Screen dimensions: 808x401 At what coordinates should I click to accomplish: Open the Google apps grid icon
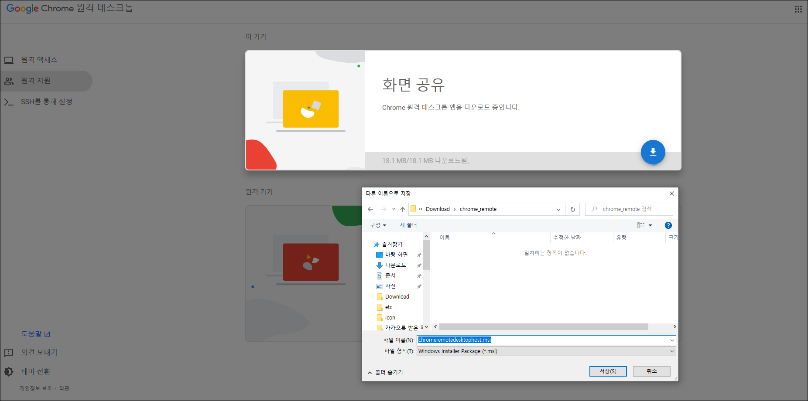click(798, 9)
